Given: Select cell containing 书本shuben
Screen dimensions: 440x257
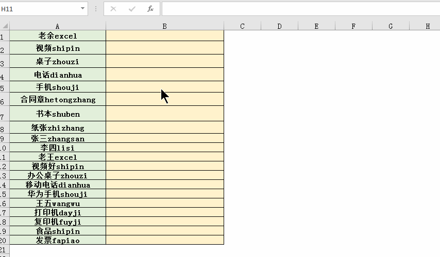Looking at the screenshot, I should click(58, 114).
